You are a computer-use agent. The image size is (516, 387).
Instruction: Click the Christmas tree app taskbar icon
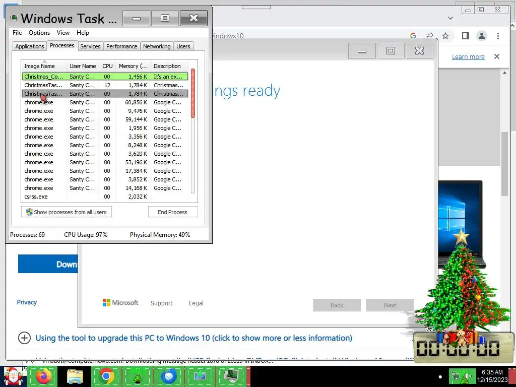point(137,376)
